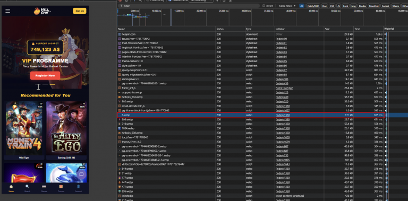Toggle the Preserve log checkbox
The image size is (408, 201).
148,1
